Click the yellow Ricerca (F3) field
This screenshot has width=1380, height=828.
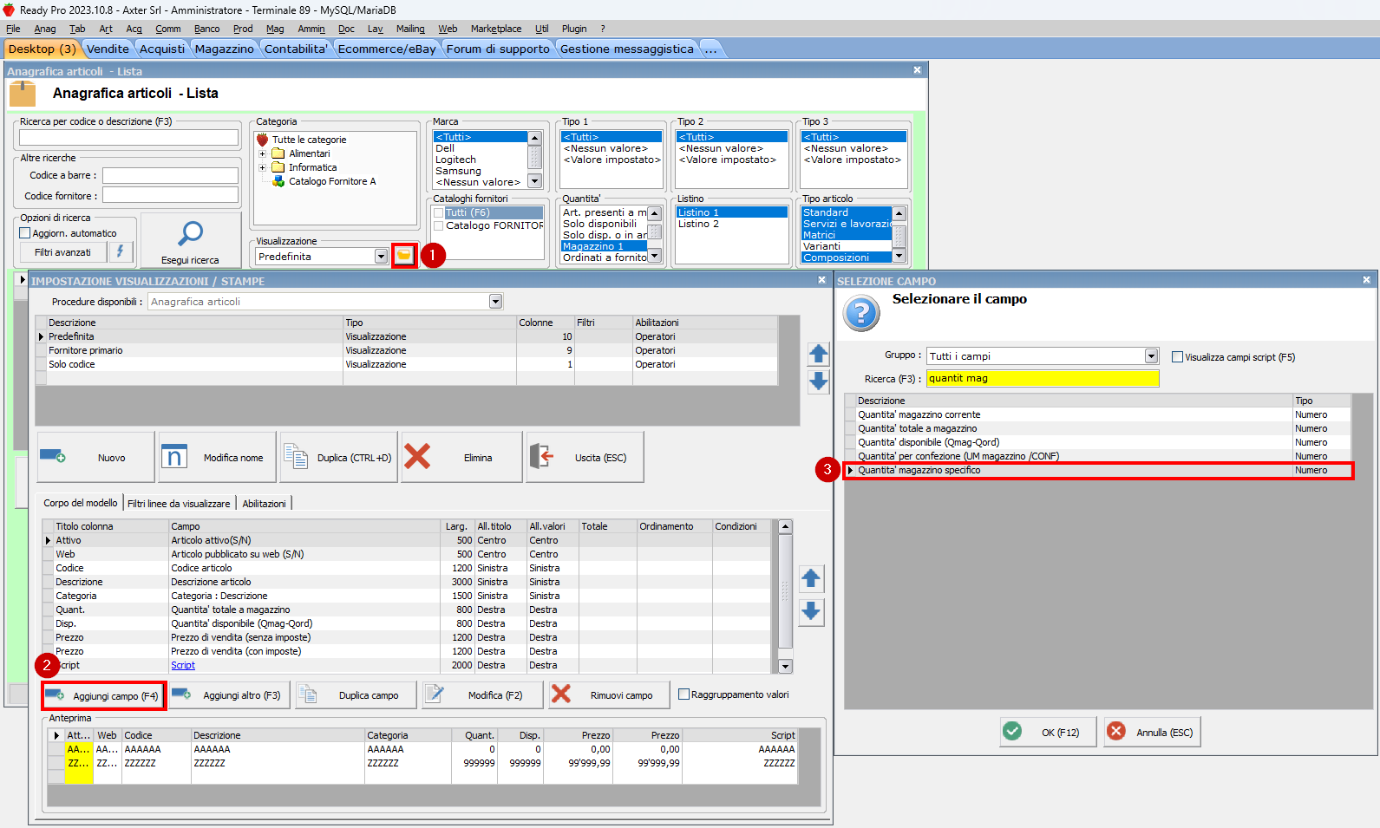[1043, 378]
